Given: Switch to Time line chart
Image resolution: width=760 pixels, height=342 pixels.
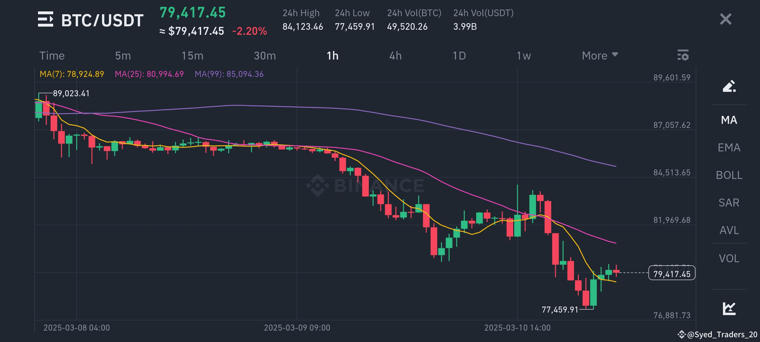Looking at the screenshot, I should pyautogui.click(x=52, y=56).
